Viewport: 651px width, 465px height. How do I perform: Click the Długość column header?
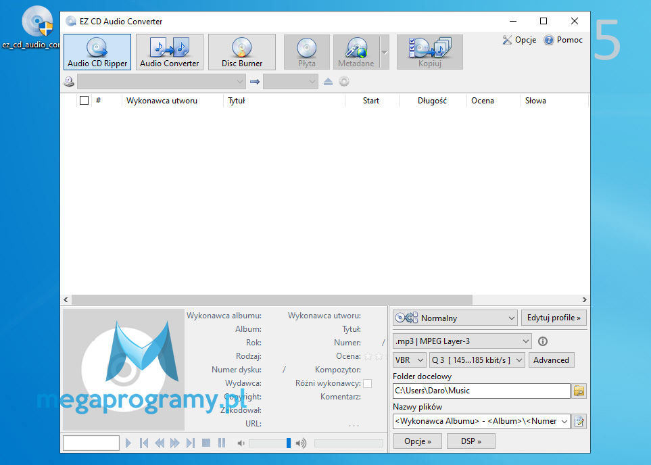pos(433,101)
